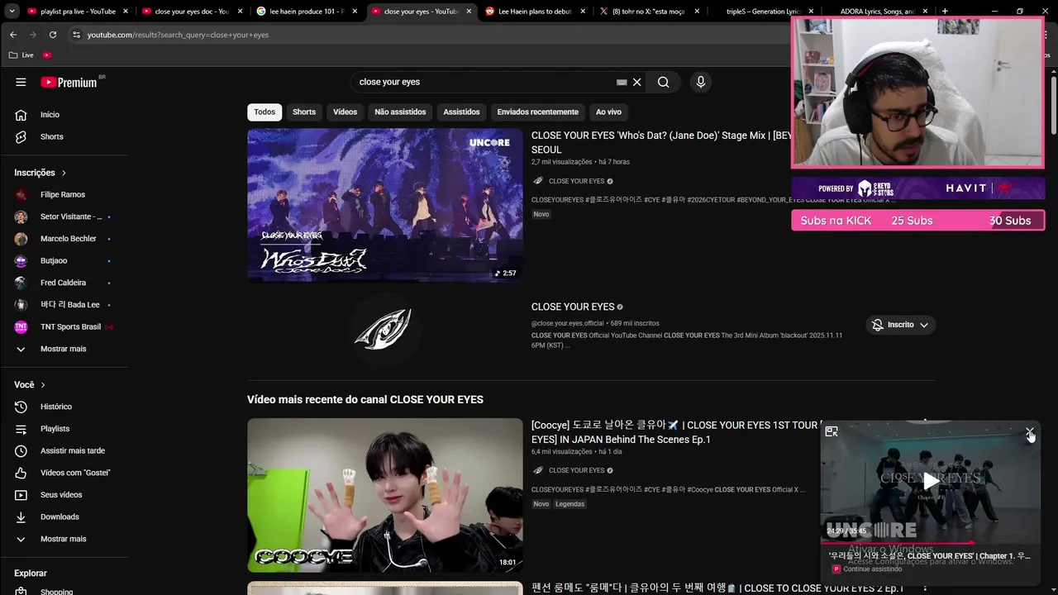This screenshot has width=1058, height=595.
Task: Click the magnifier search button
Action: (663, 82)
